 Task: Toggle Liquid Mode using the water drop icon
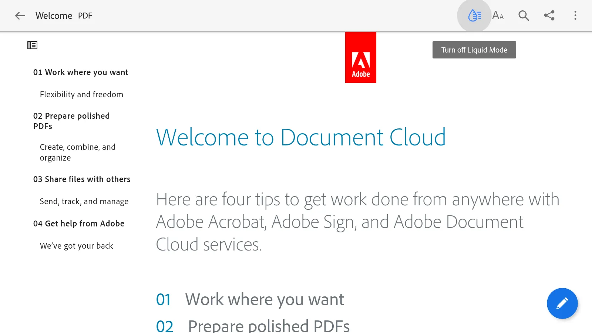pyautogui.click(x=474, y=16)
